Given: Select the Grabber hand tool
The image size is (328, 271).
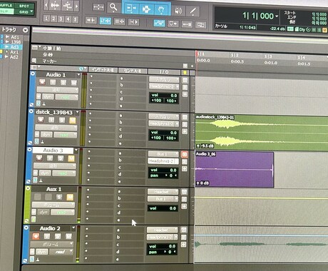Looking at the screenshot, I should 161,9.
